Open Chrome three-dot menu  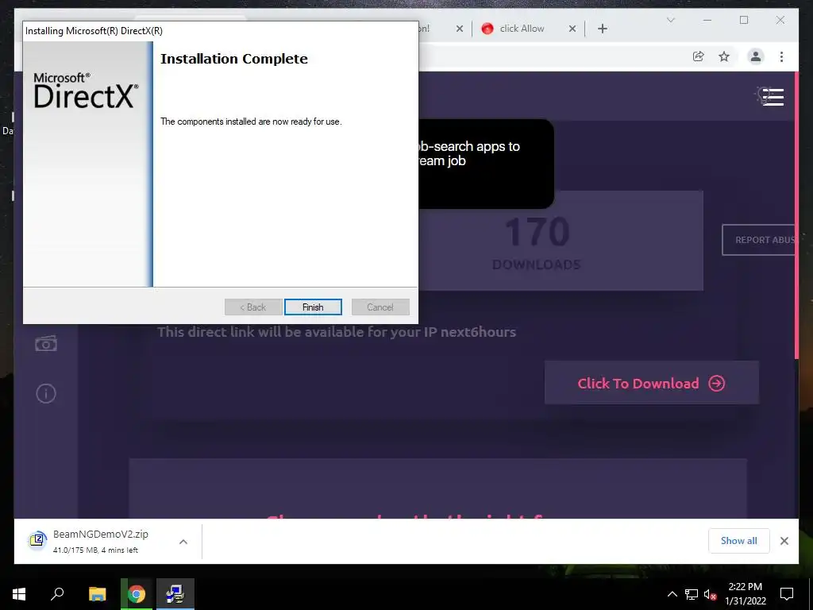pyautogui.click(x=781, y=56)
